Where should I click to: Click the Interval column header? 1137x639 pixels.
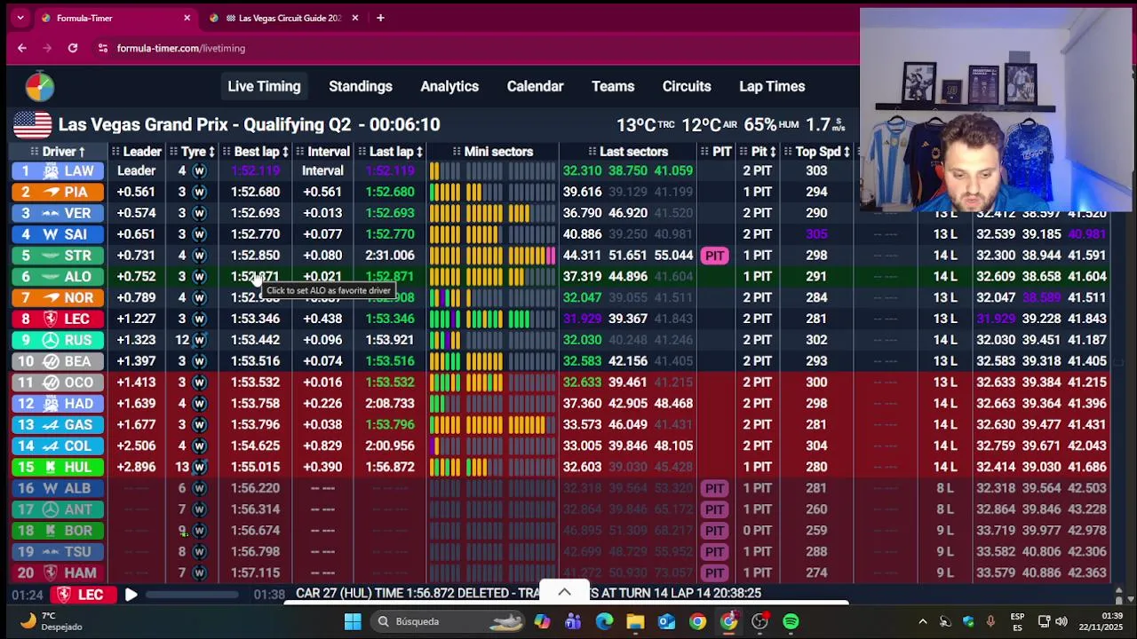(322, 152)
